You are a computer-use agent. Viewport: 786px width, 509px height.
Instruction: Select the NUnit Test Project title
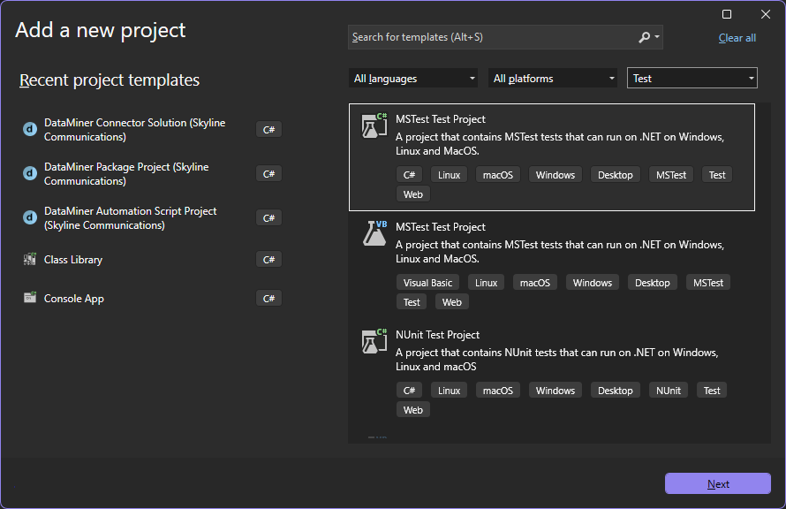tap(437, 335)
